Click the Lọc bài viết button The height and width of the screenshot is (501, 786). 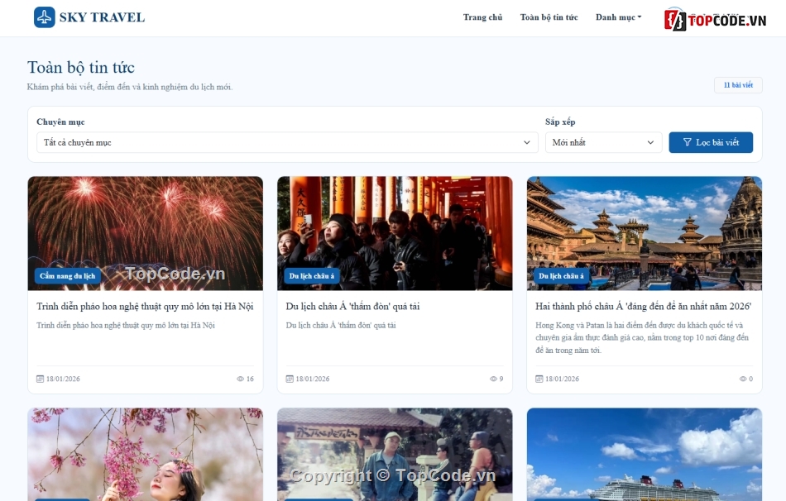coord(711,142)
